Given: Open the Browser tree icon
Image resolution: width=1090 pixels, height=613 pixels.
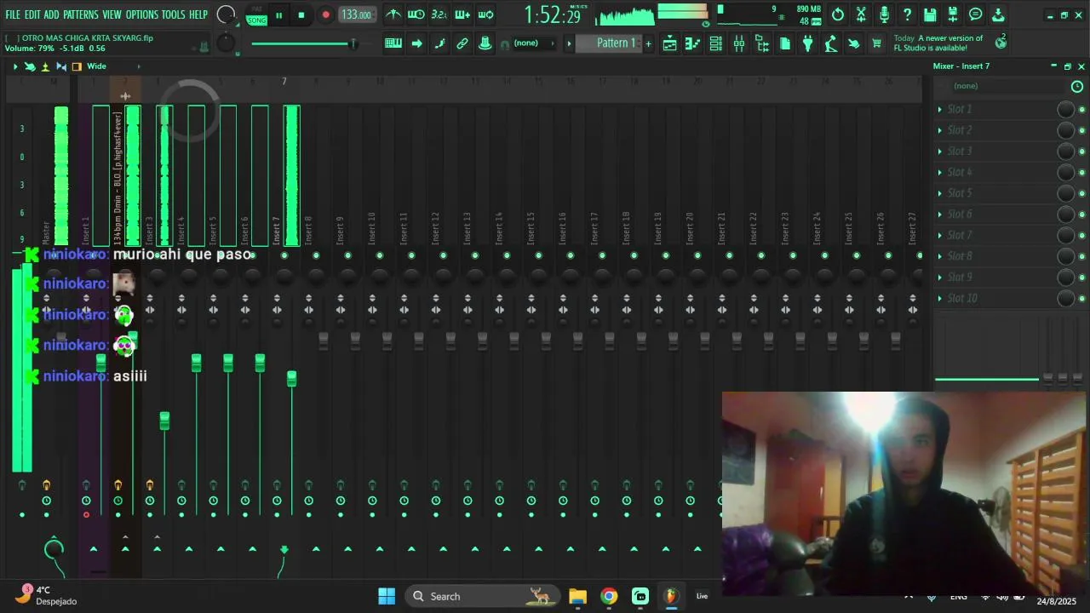Looking at the screenshot, I should [x=762, y=43].
